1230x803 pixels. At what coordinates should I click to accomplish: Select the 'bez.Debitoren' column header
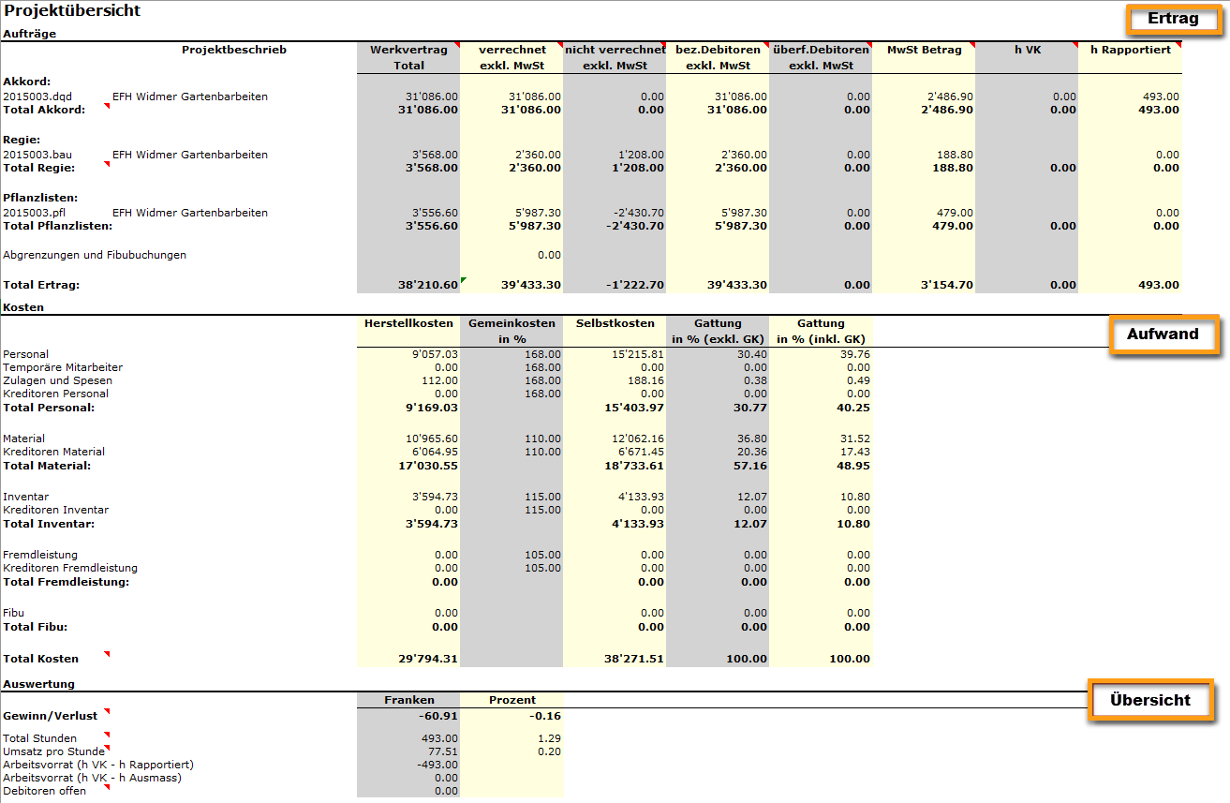pyautogui.click(x=718, y=50)
